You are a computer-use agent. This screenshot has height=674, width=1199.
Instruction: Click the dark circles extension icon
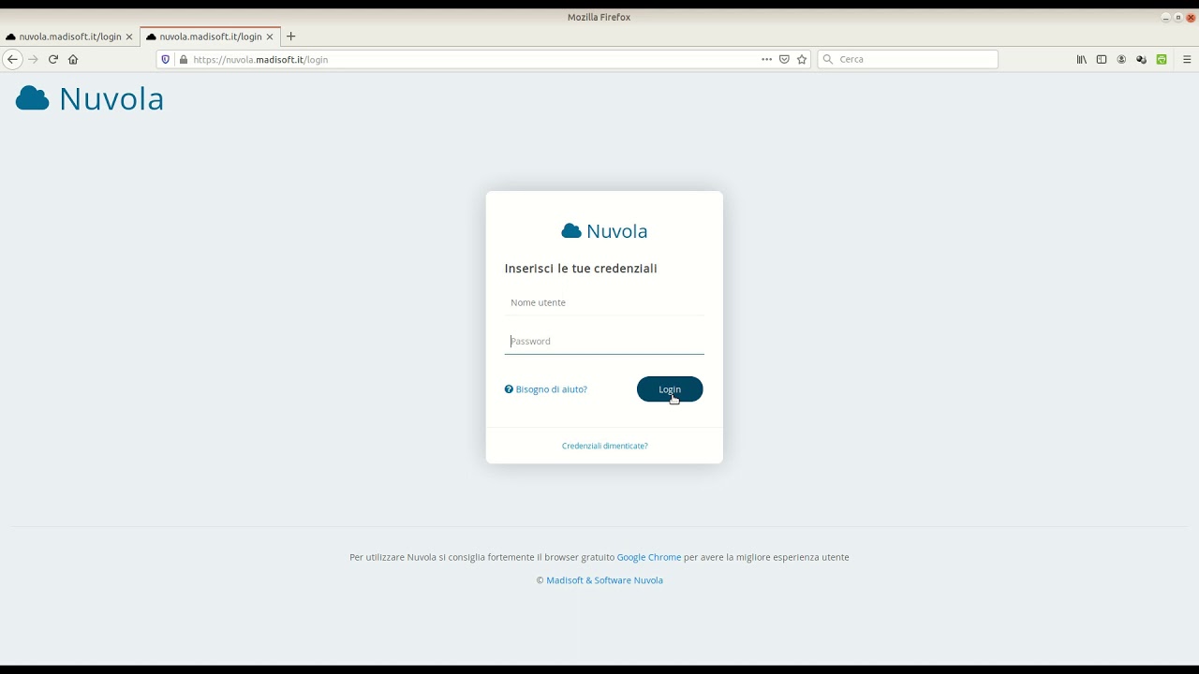pyautogui.click(x=1141, y=59)
